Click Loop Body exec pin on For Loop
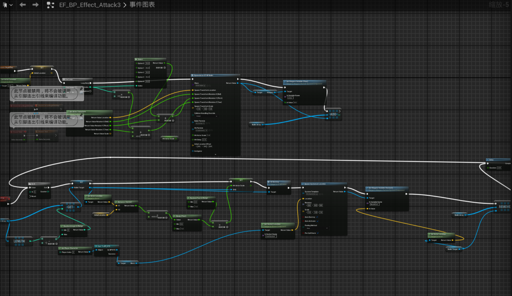The image size is (512, 296). (90, 83)
